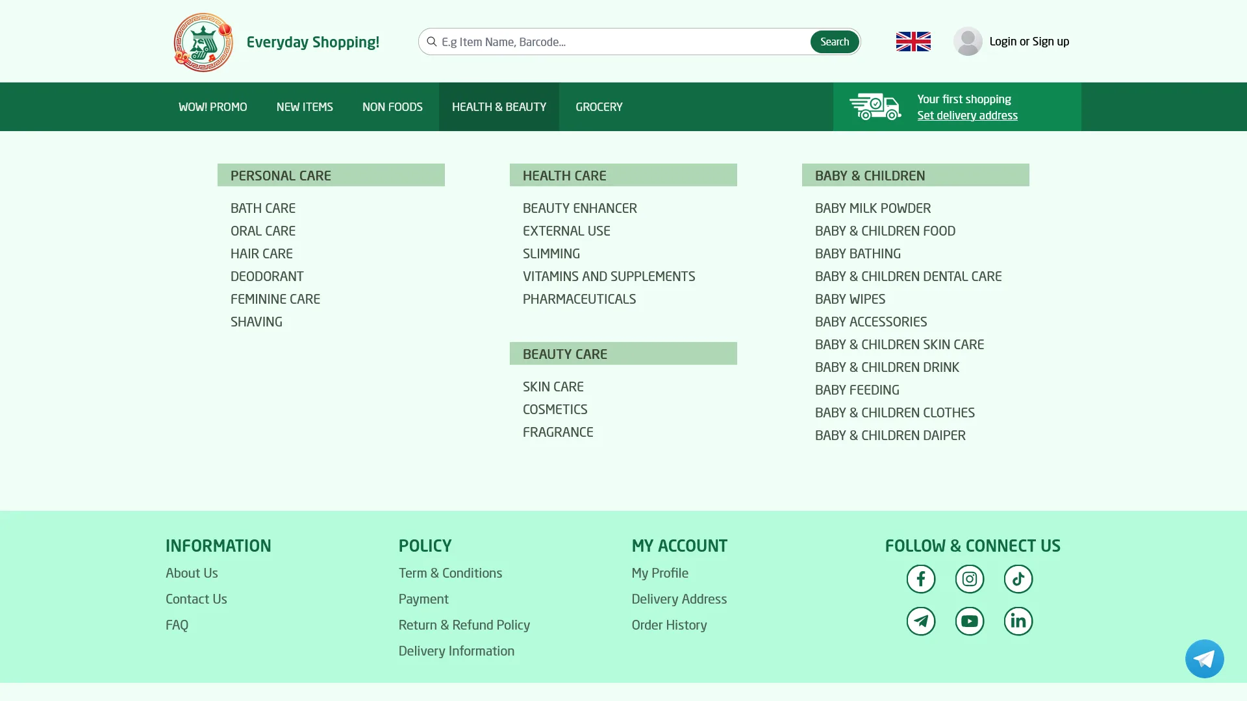1247x701 pixels.
Task: Open the HEALTH & BEAUTY menu
Action: tap(499, 106)
